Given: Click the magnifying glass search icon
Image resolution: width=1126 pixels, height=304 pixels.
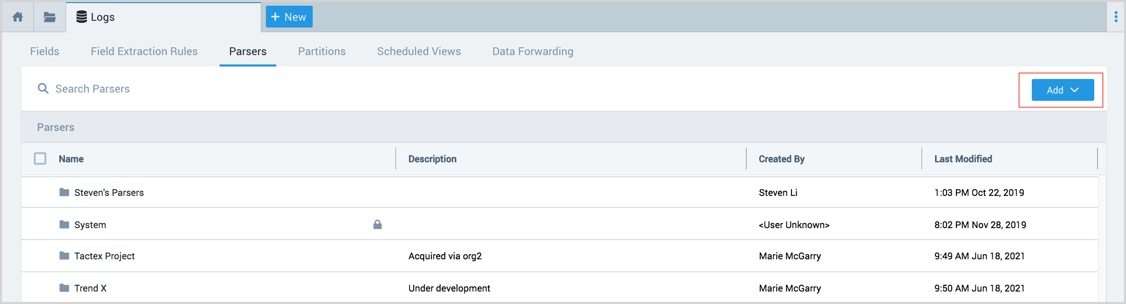Looking at the screenshot, I should 43,89.
